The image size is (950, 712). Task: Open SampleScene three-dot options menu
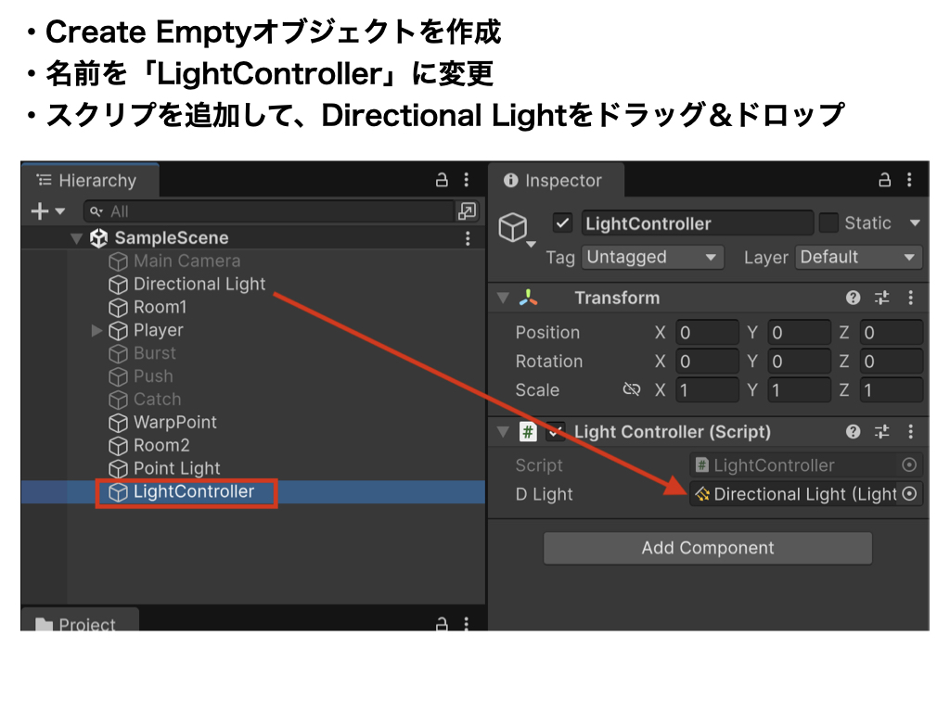tap(467, 238)
